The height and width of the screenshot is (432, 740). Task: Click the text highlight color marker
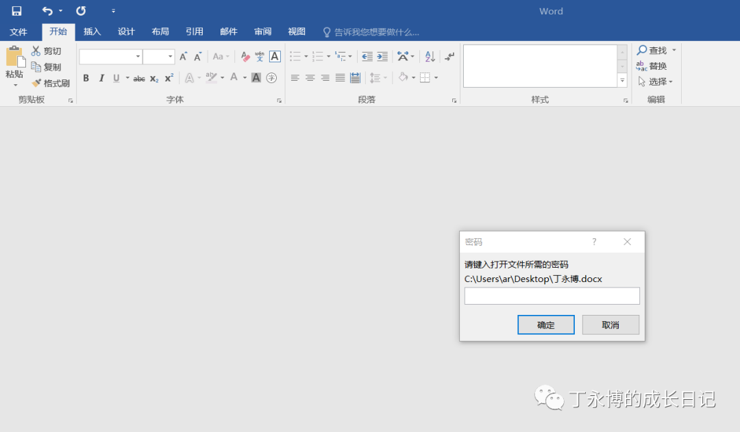click(x=211, y=78)
